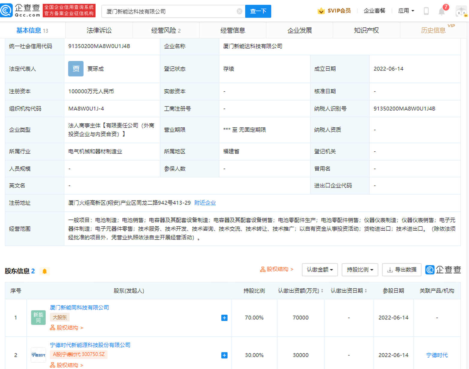Open top 股权结构 link beside shareholder header
The image size is (469, 369).
click(277, 269)
